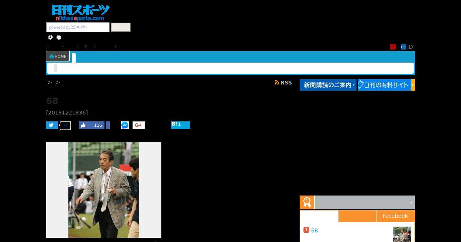Open the RSS feed link

click(283, 83)
